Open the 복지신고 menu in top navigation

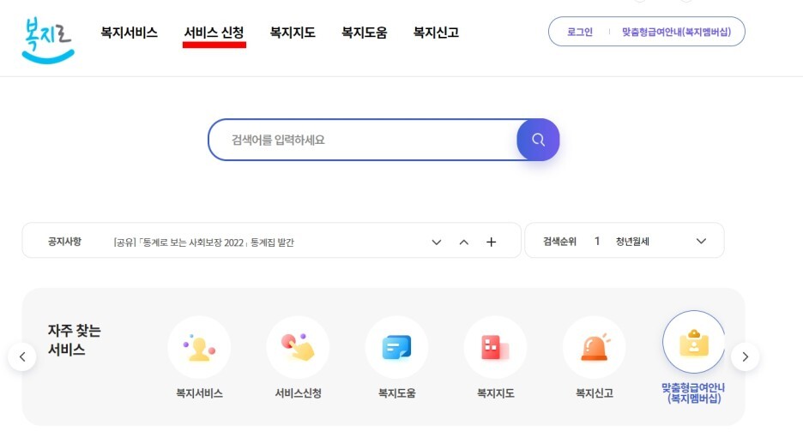(x=436, y=33)
